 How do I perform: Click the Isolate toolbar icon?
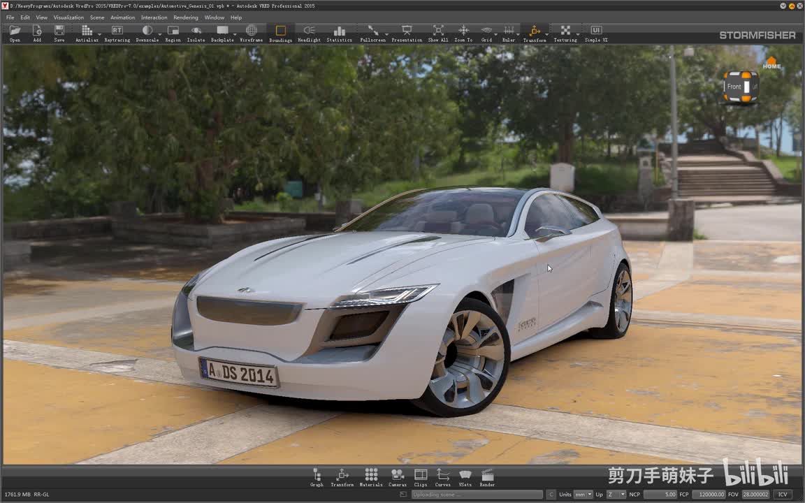pos(196,34)
